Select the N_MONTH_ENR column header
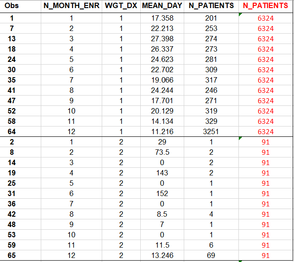This screenshot has height=262, width=294. pos(71,6)
